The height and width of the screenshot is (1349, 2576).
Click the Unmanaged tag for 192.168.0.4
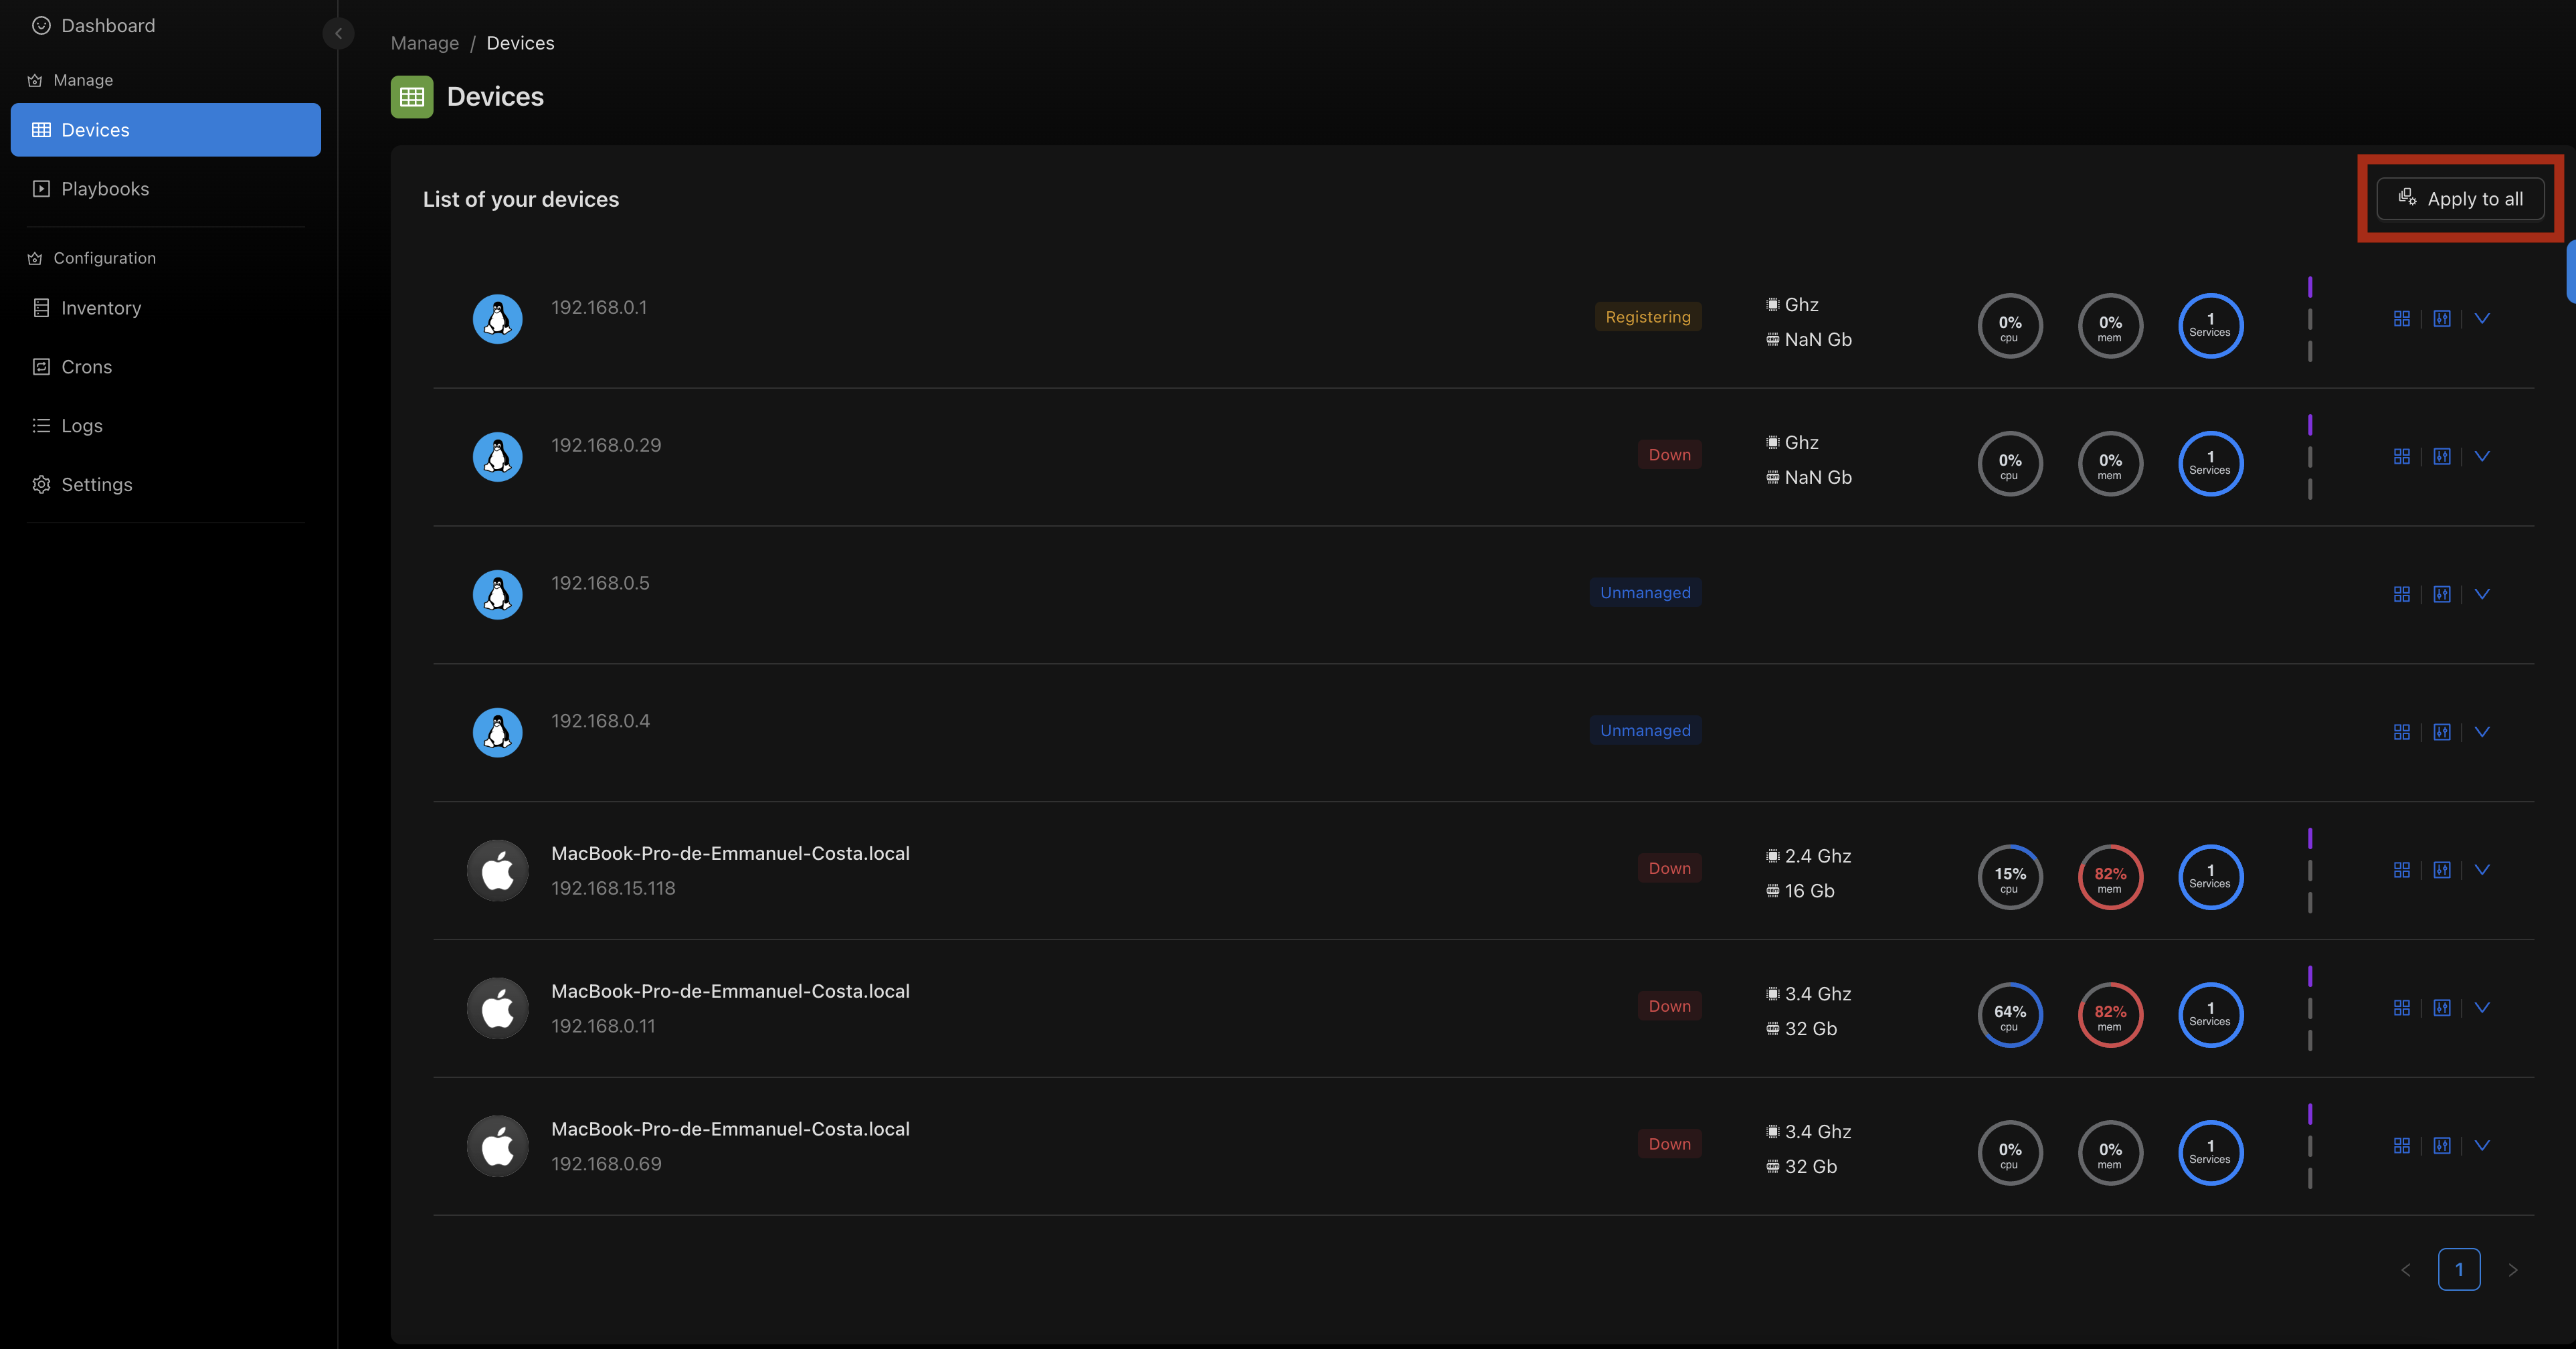coord(1646,731)
